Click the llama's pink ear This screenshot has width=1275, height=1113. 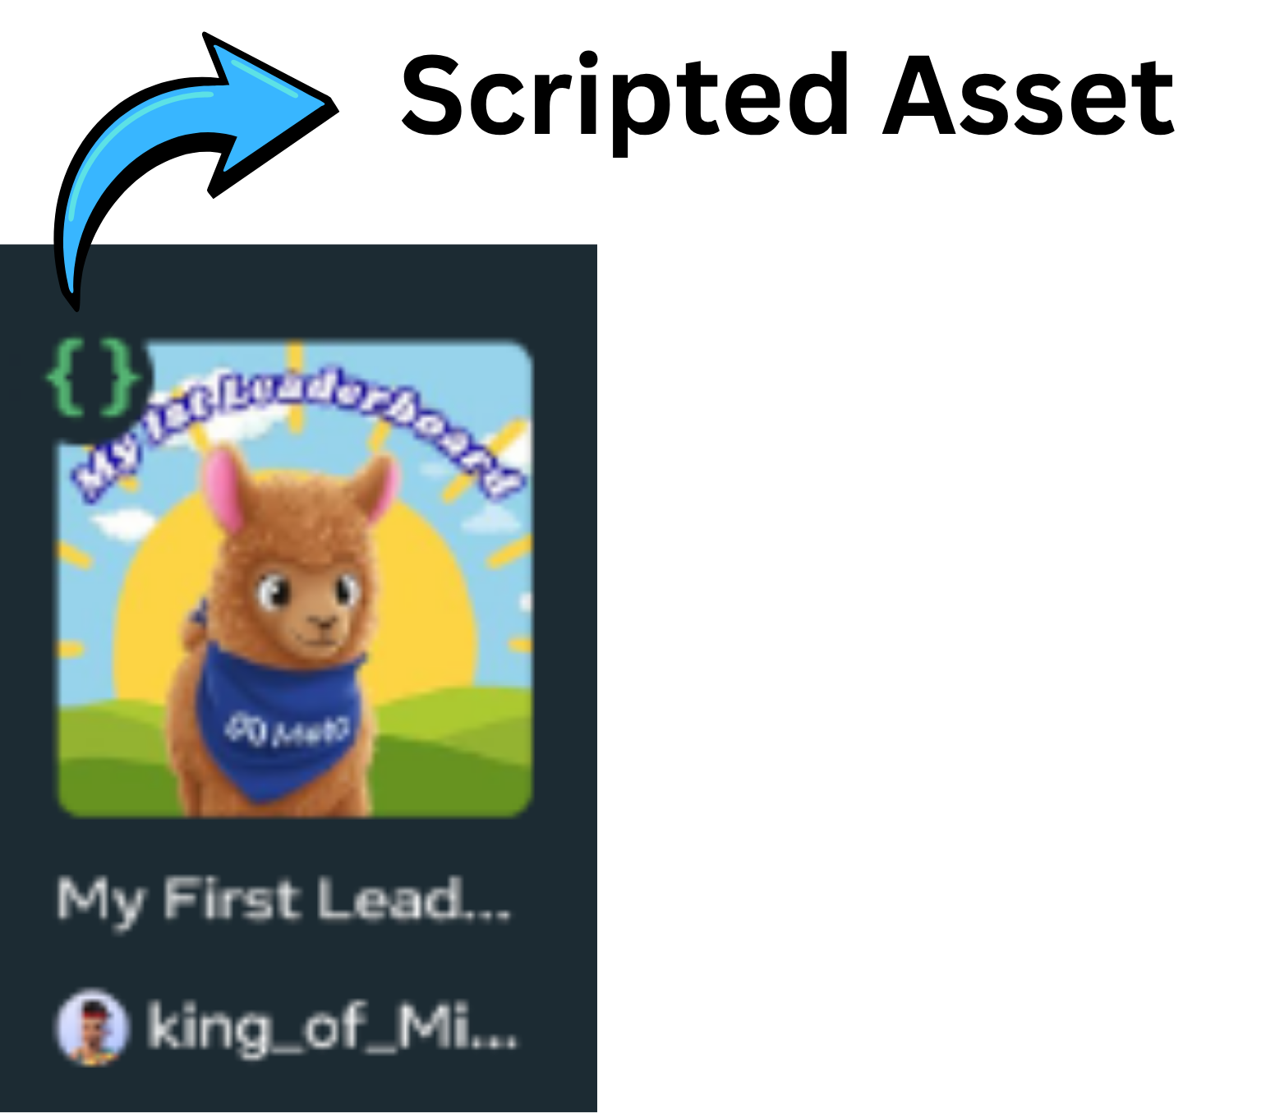(223, 488)
